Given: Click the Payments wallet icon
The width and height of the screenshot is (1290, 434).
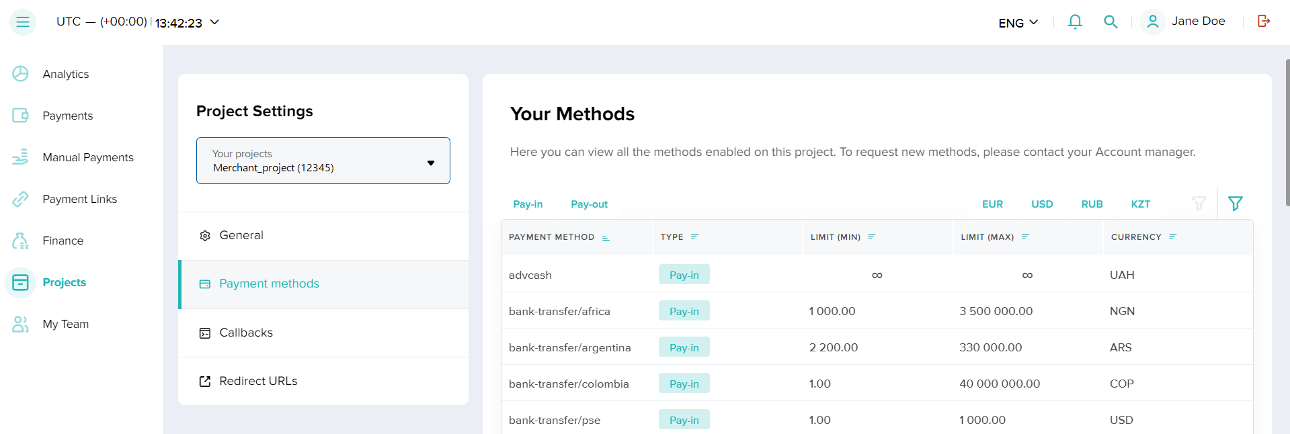Looking at the screenshot, I should click(x=20, y=116).
